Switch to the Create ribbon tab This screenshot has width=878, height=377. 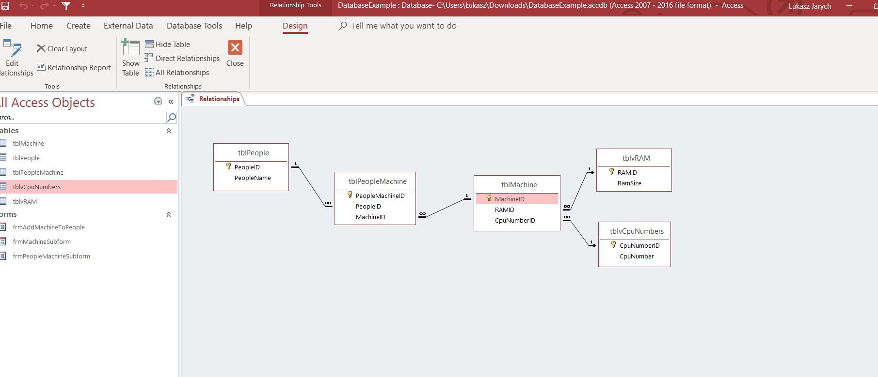click(79, 26)
